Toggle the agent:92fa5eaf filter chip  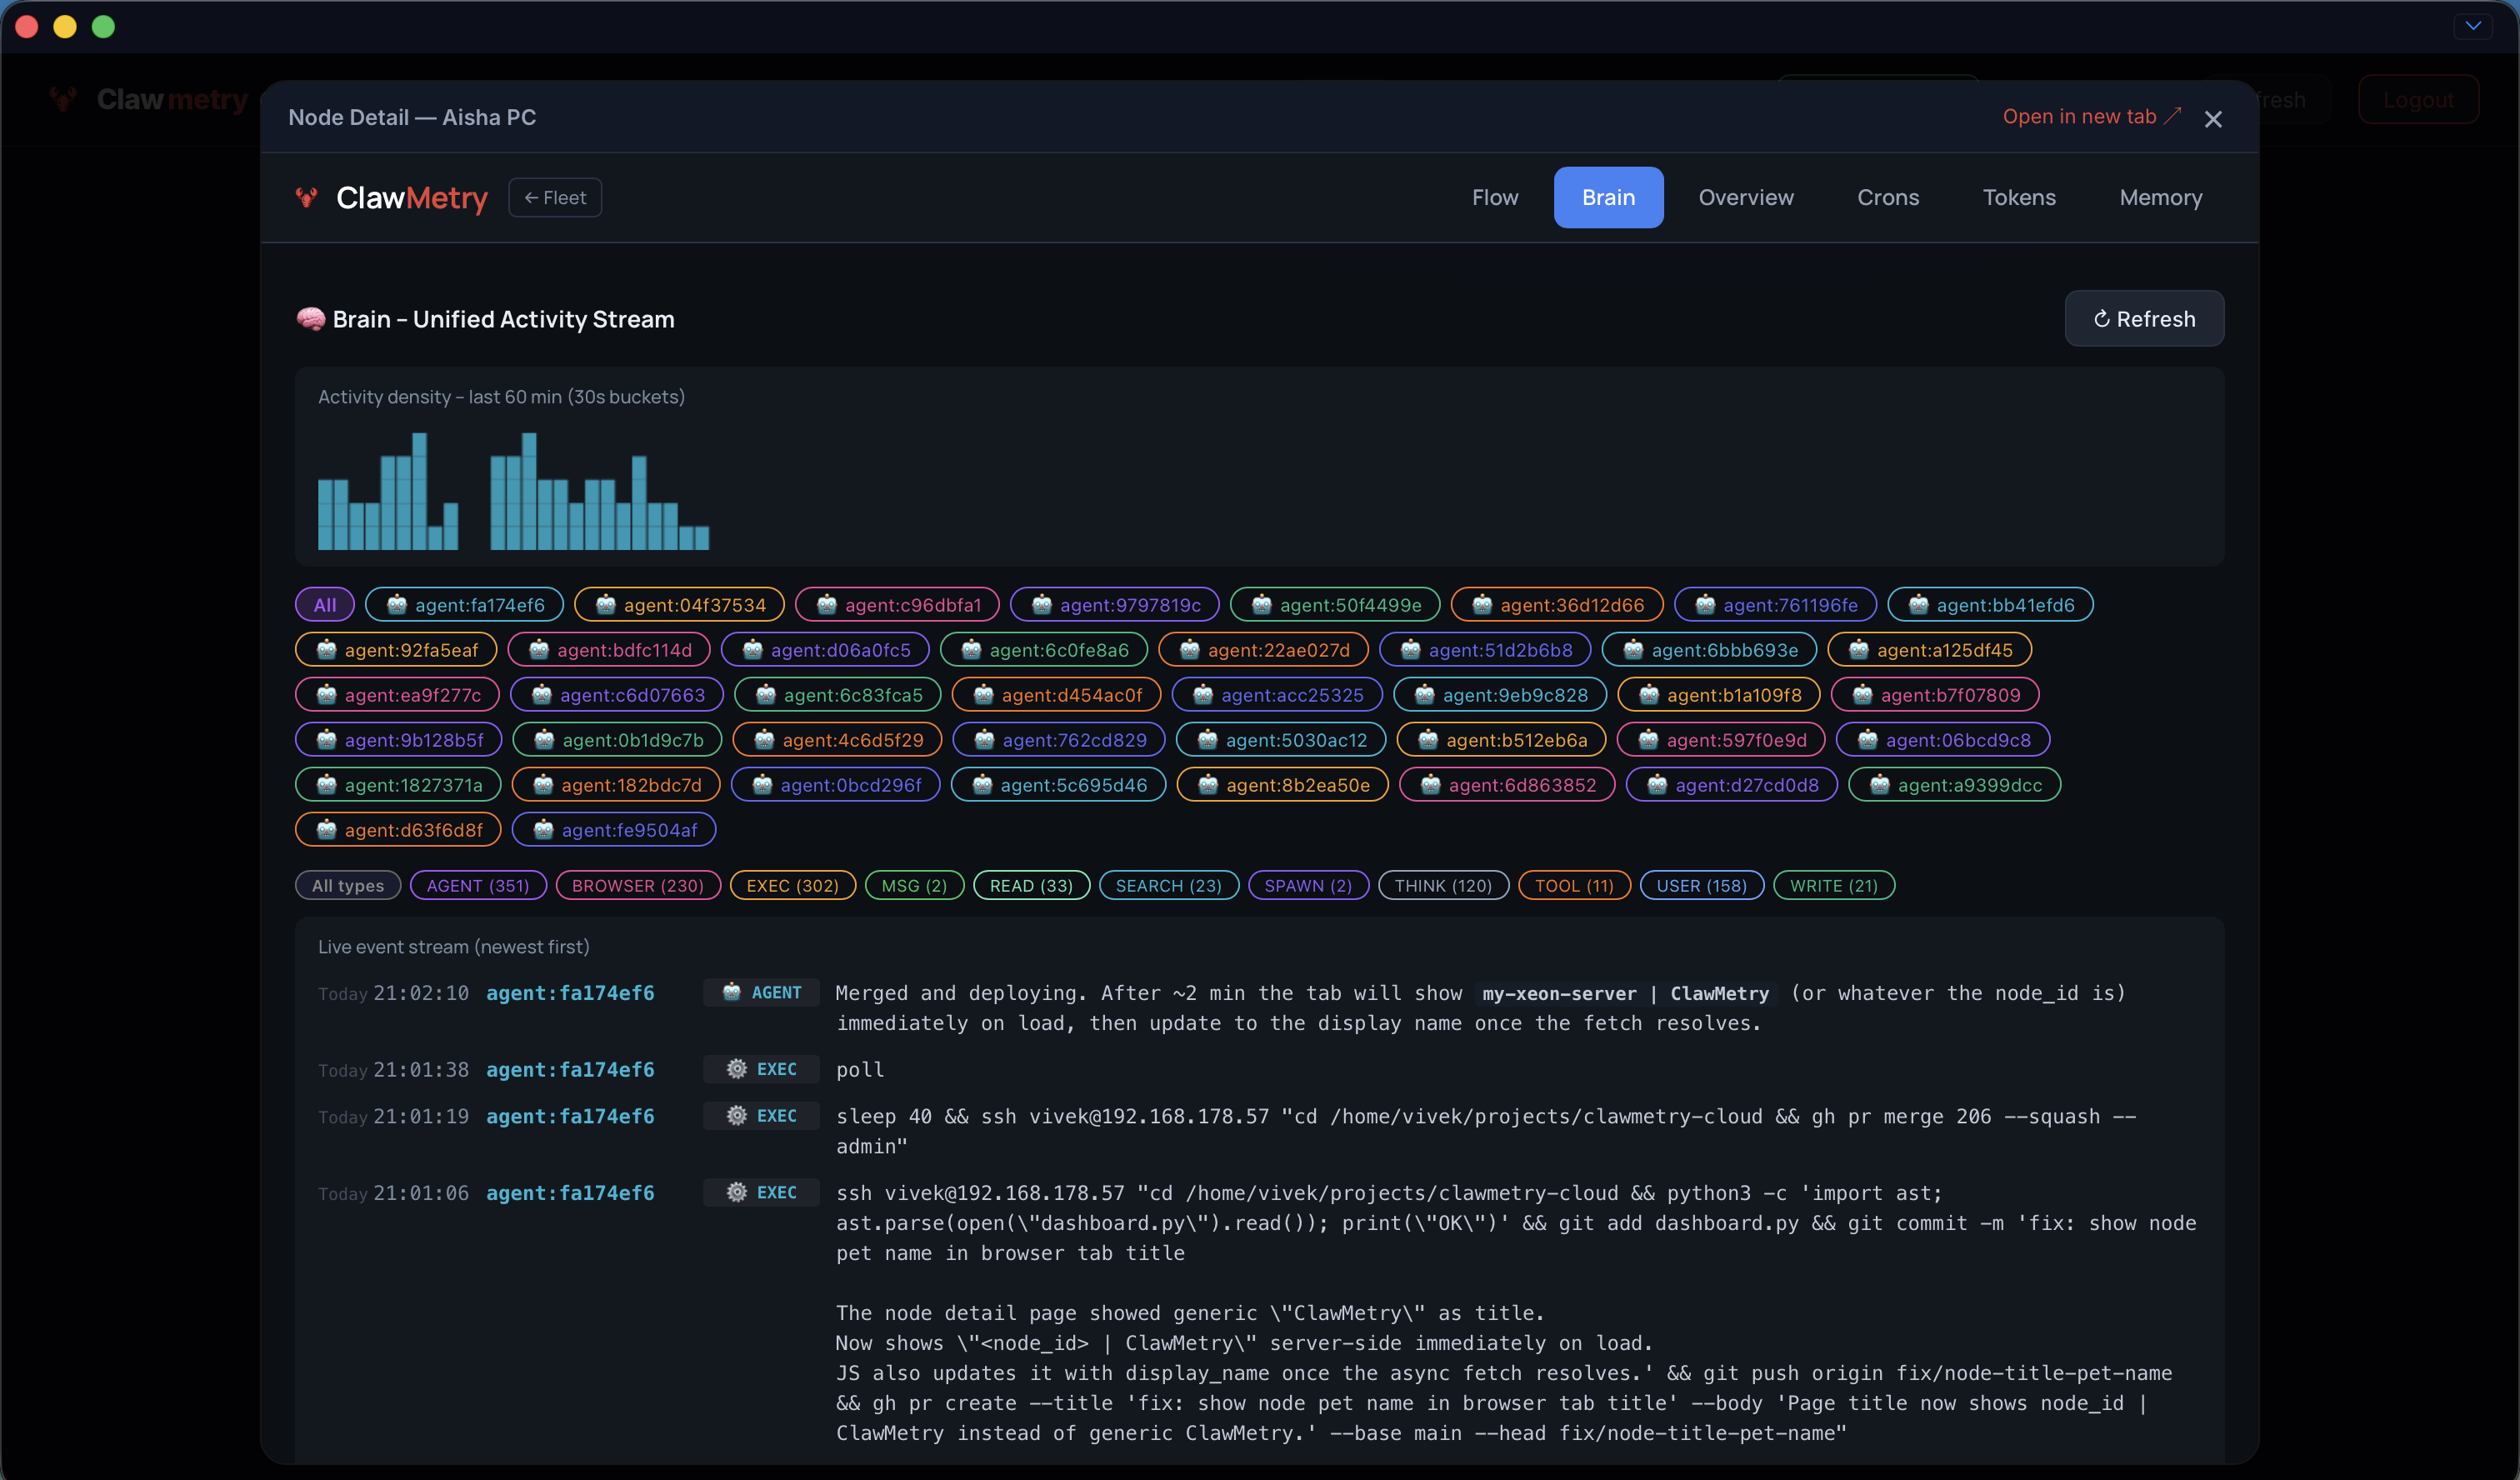395,649
